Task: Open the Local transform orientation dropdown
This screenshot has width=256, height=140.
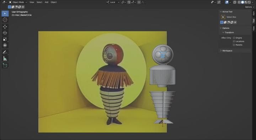Action: click(113, 2)
